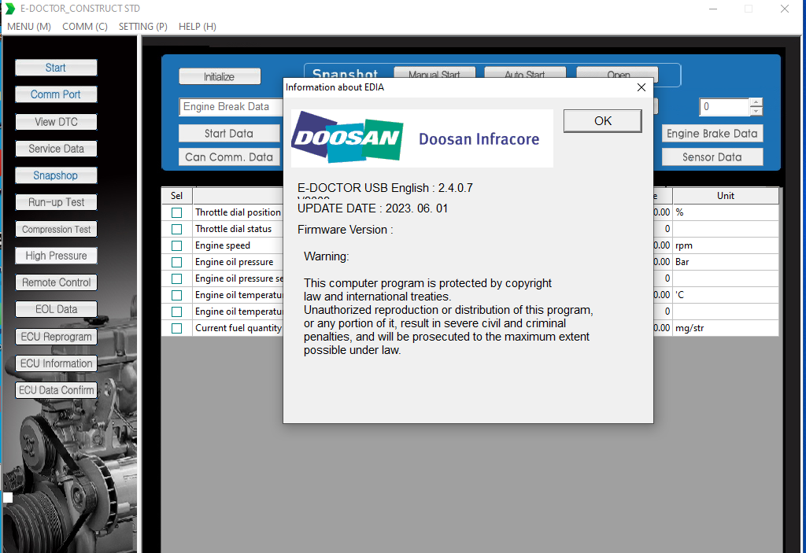This screenshot has width=806, height=553.
Task: Tick the checkbox of the Engine oil temperature row without a unit
Action: pyautogui.click(x=177, y=312)
